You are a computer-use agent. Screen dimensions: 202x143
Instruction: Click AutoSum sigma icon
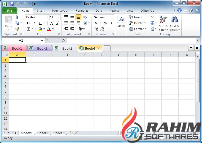(152, 17)
